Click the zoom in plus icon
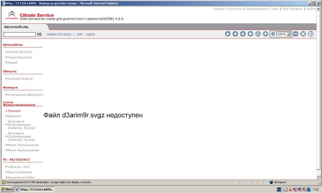This screenshot has height=193, width=322. pyautogui.click(x=265, y=34)
